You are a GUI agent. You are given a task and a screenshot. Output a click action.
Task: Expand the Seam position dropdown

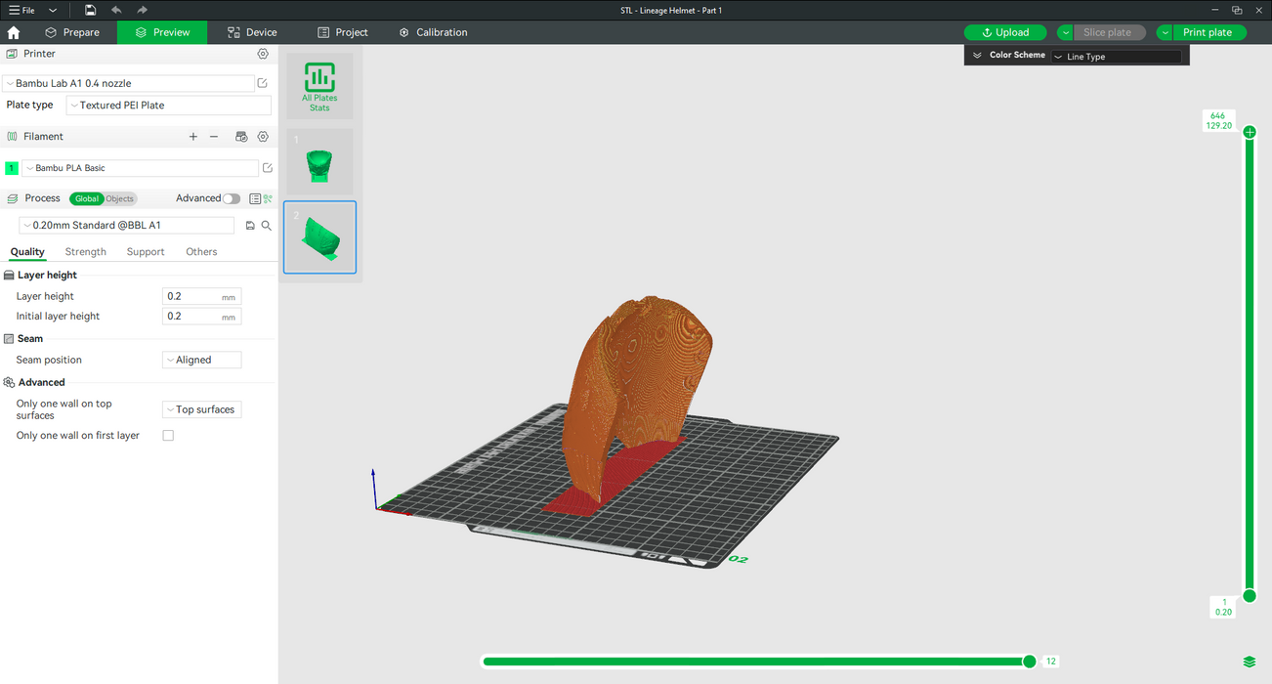pos(201,360)
